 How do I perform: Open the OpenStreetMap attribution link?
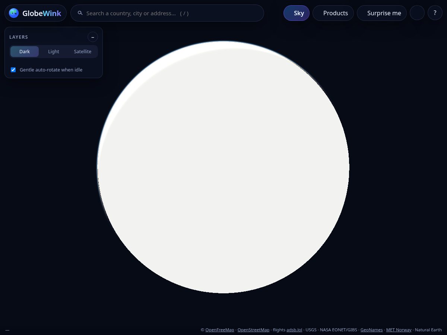(x=253, y=330)
